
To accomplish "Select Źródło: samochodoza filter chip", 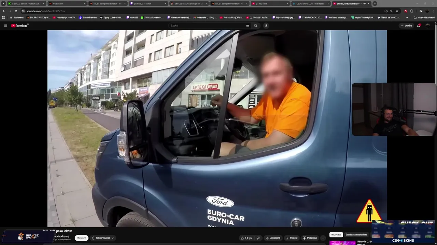I will click(356, 234).
